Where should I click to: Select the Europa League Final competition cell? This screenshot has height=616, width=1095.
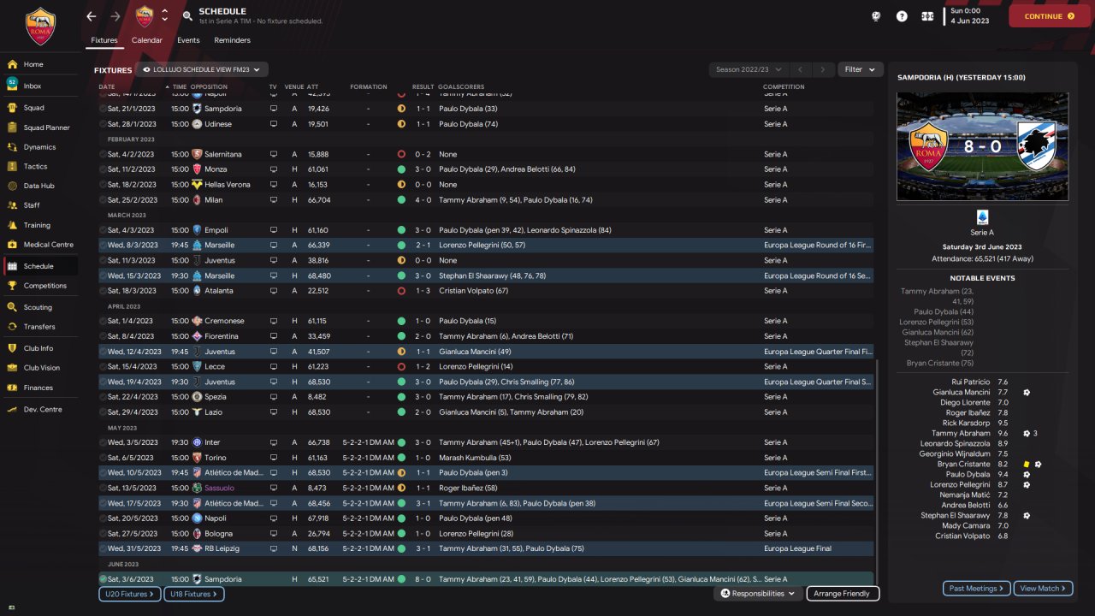click(x=797, y=548)
